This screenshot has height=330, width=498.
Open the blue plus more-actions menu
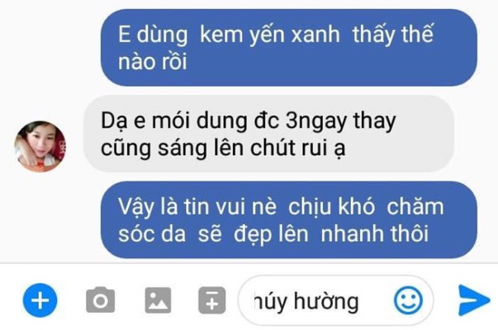[x=40, y=299]
